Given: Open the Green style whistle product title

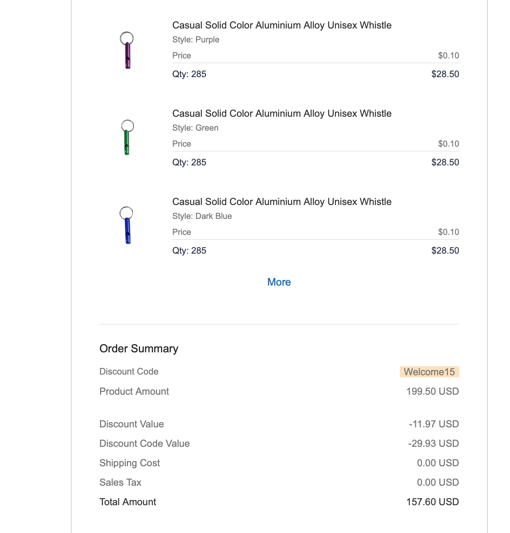Looking at the screenshot, I should pos(282,114).
